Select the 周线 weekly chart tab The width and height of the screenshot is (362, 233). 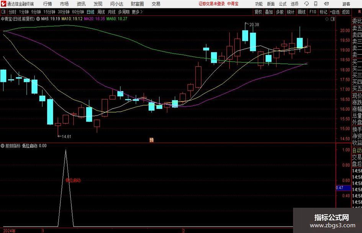(101, 12)
